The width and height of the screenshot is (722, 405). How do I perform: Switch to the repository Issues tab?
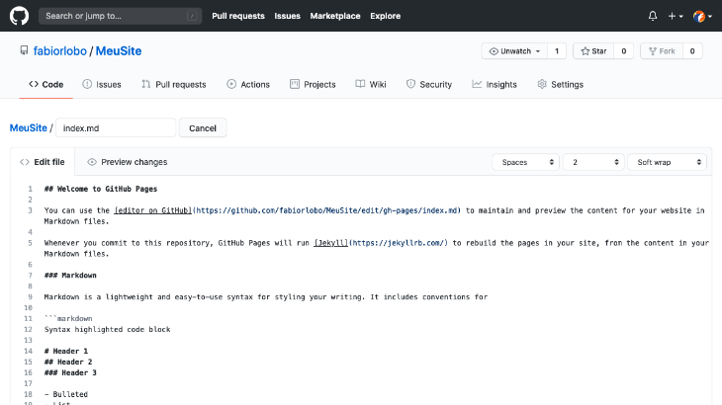click(x=102, y=85)
